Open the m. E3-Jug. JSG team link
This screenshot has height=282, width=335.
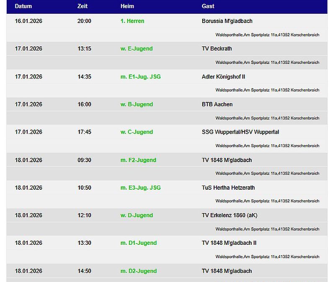point(140,188)
